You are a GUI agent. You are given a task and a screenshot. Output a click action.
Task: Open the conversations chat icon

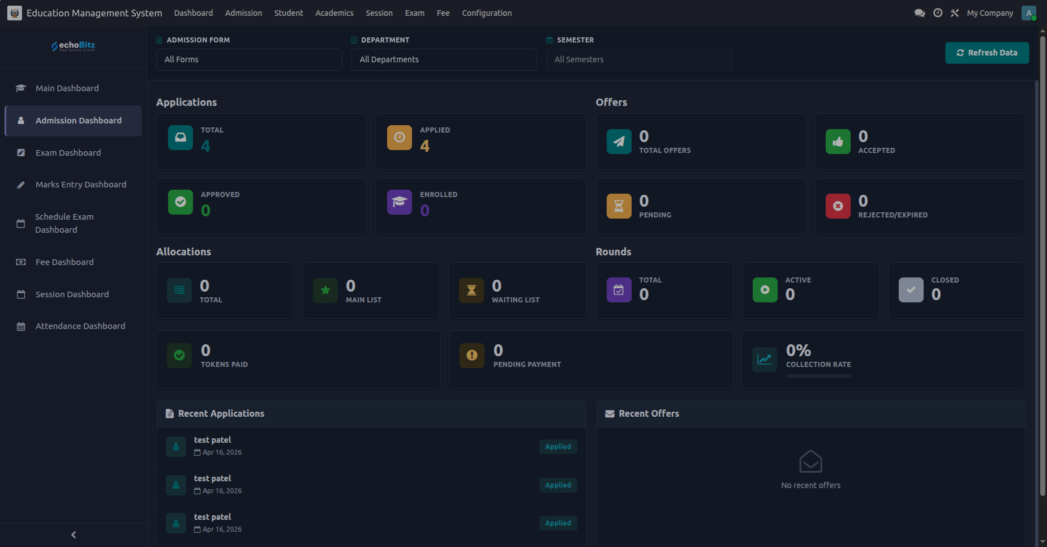[x=920, y=13]
